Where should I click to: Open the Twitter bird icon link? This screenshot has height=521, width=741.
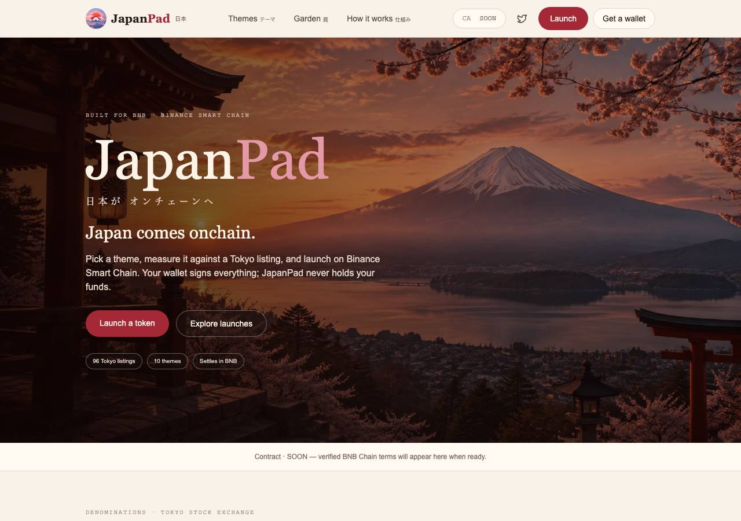[522, 19]
